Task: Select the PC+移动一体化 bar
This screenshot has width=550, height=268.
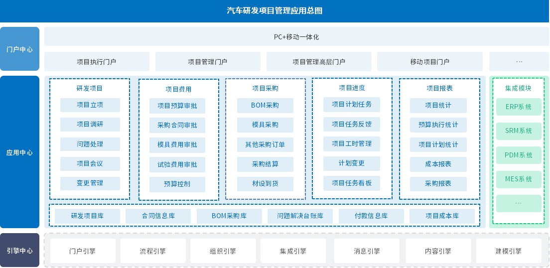Action: (296, 37)
